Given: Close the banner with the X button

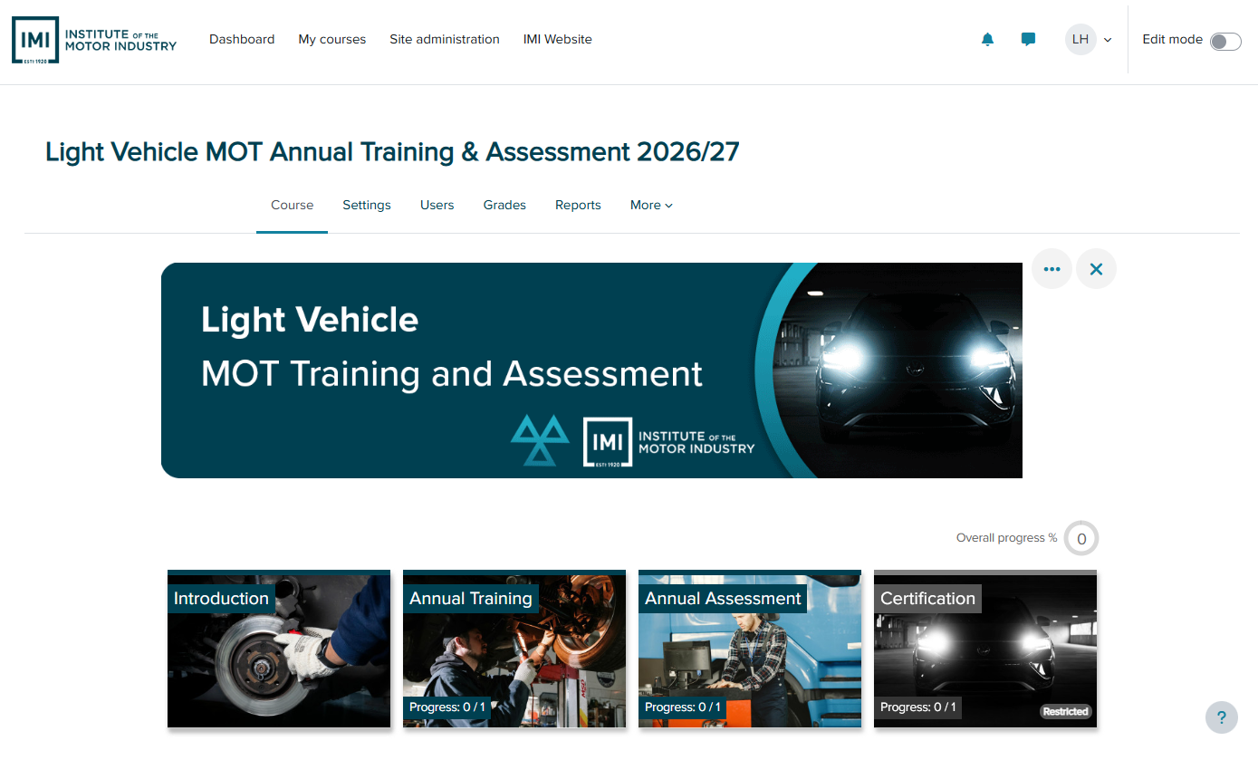Looking at the screenshot, I should tap(1096, 269).
